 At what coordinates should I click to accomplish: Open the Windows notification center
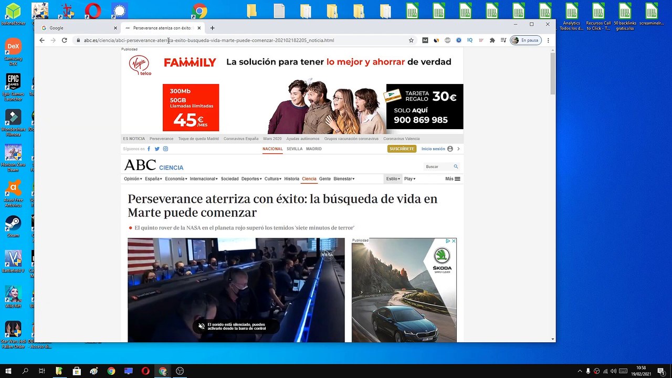pyautogui.click(x=661, y=371)
